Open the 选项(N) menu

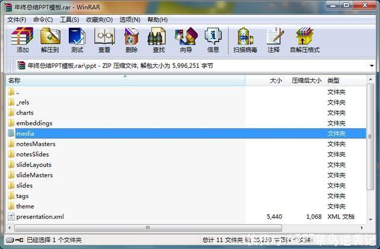point(130,20)
